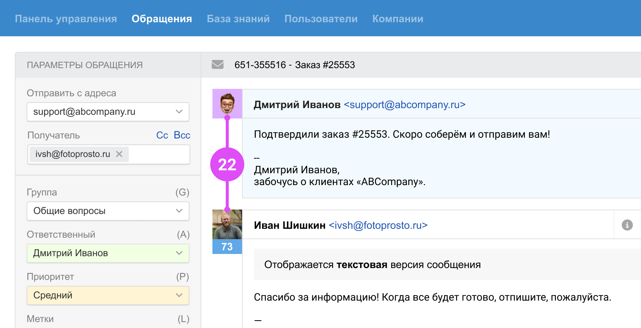Click the support@abcompany.ru email link of Дмитрий Иванов
This screenshot has height=328, width=641.
click(x=405, y=105)
